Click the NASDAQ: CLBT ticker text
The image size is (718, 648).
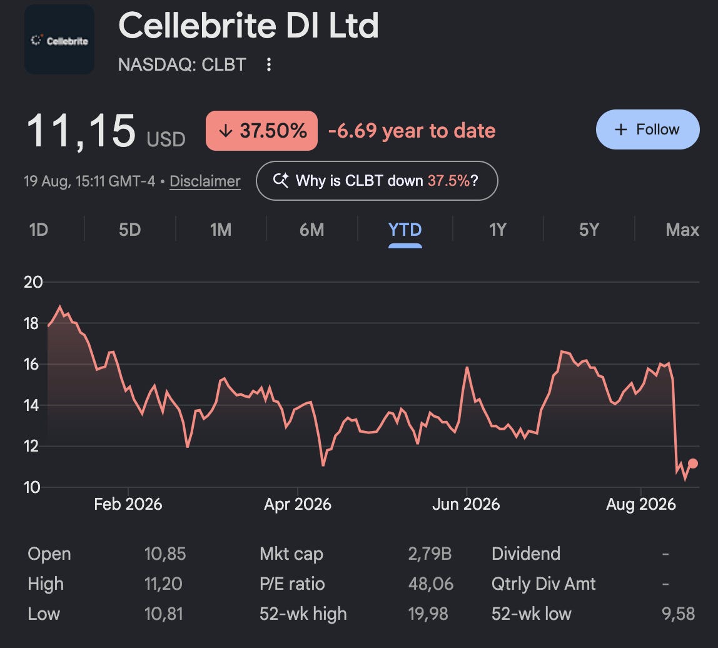point(182,64)
